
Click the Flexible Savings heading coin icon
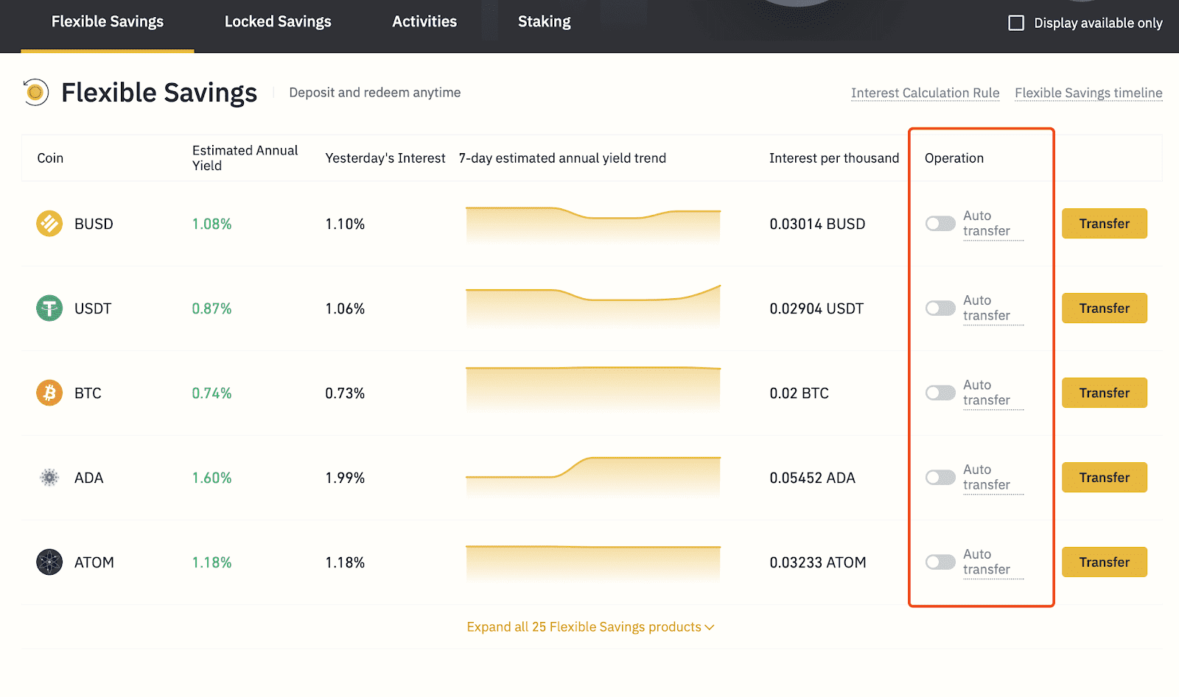point(35,93)
